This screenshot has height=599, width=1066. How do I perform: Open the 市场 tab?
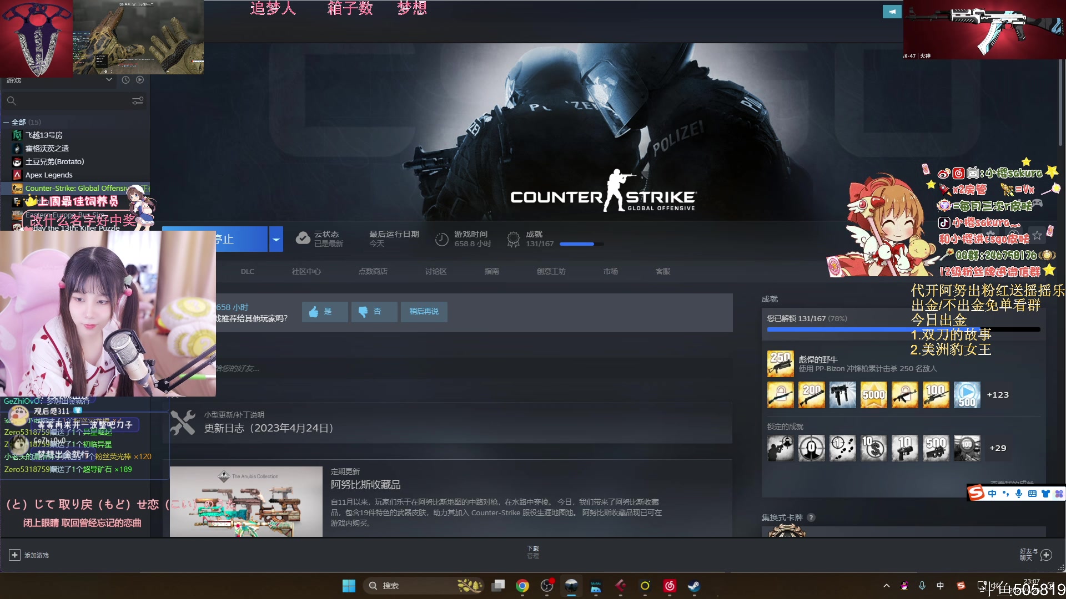[x=611, y=272]
